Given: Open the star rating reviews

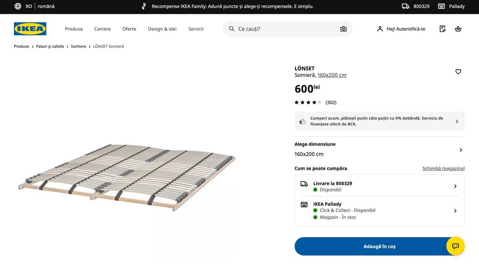Looking at the screenshot, I should pyautogui.click(x=308, y=102).
